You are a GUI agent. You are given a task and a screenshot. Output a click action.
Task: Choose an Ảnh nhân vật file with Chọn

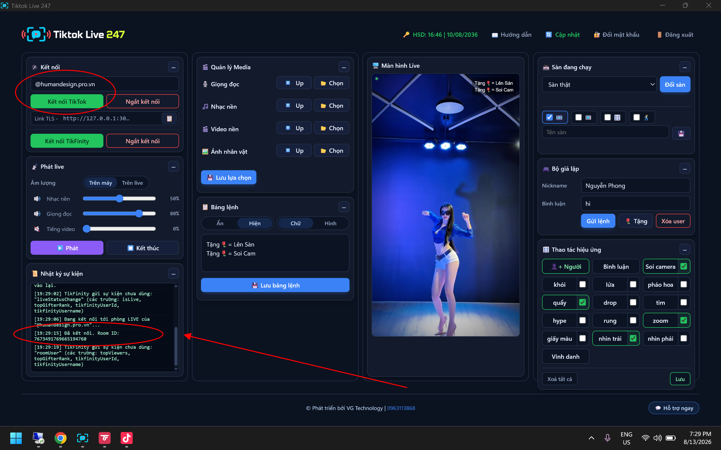click(x=332, y=150)
